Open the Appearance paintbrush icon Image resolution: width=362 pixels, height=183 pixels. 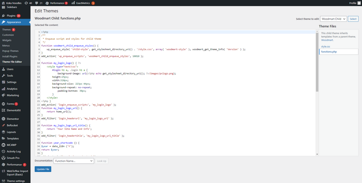click(x=4, y=22)
